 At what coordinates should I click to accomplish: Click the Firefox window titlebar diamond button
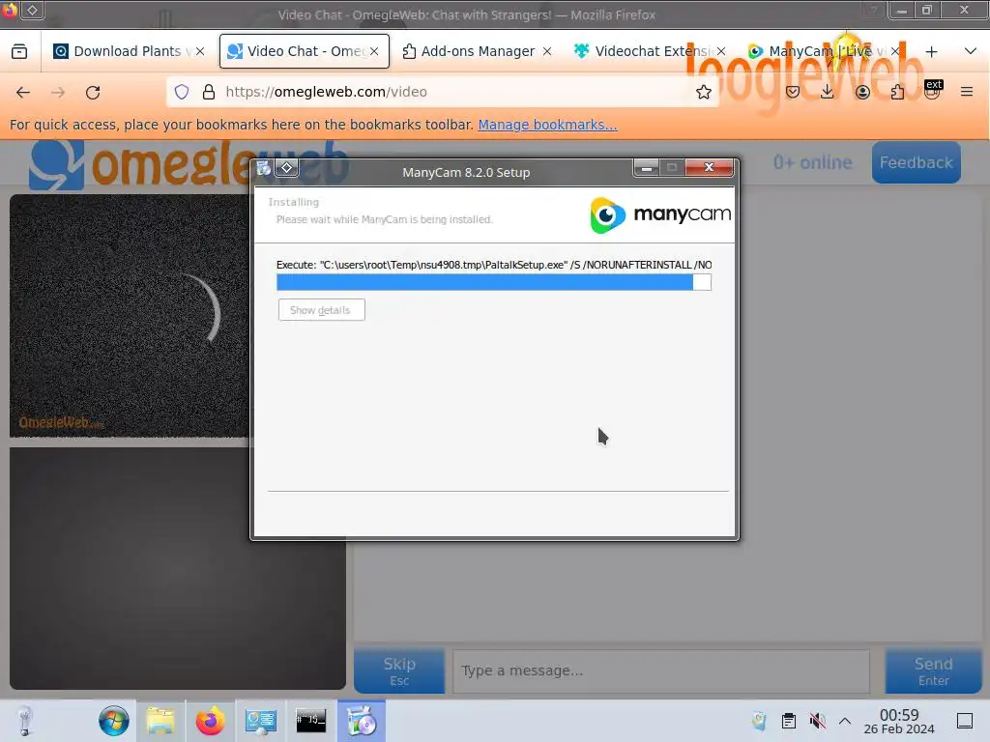coord(32,10)
